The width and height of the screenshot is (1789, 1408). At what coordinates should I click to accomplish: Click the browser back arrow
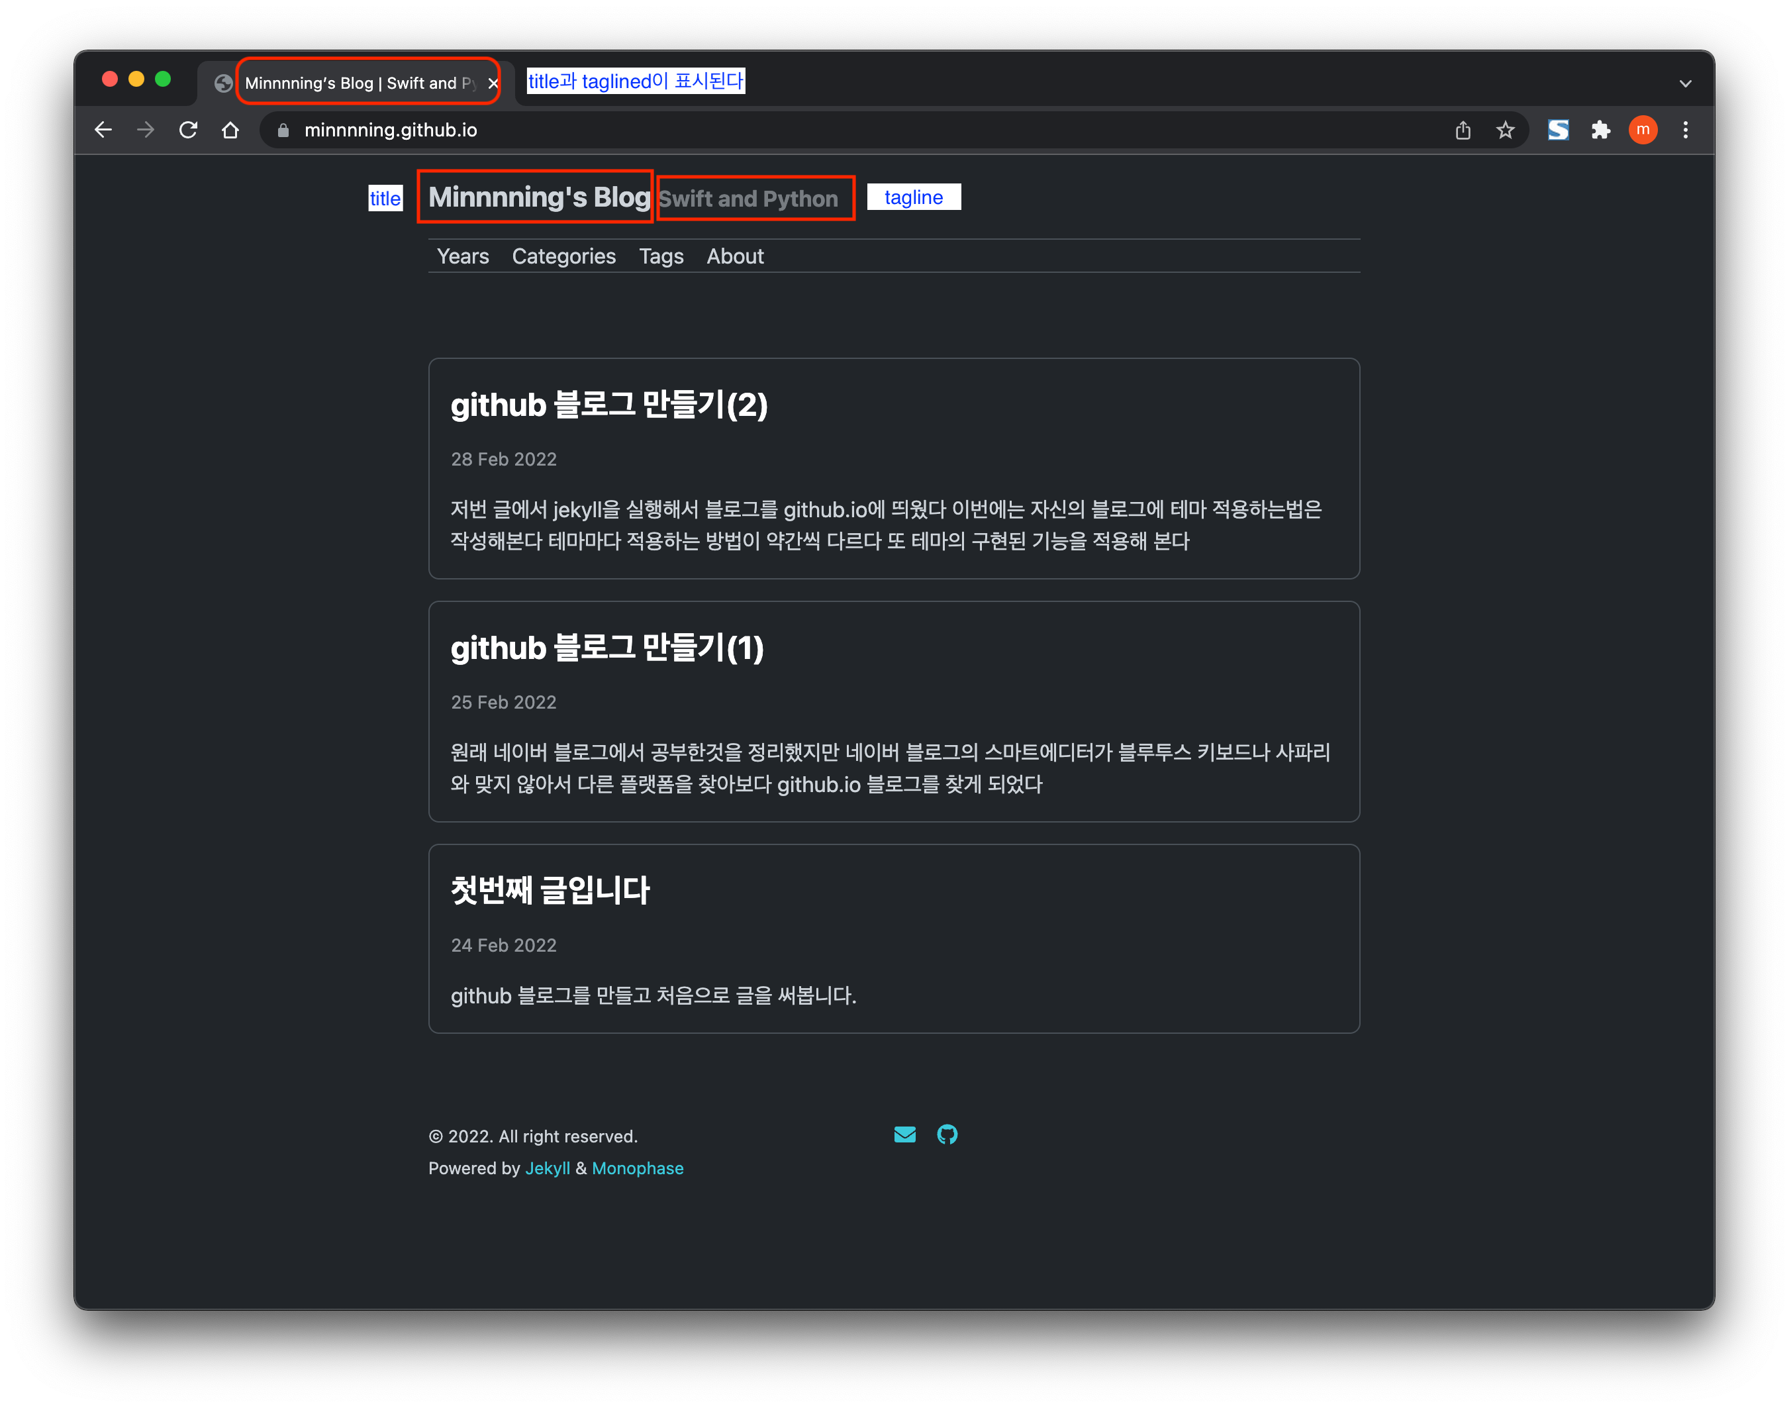coord(103,130)
